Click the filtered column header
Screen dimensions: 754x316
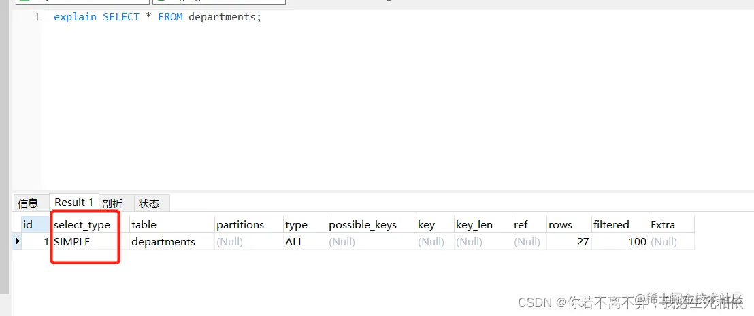pos(620,225)
